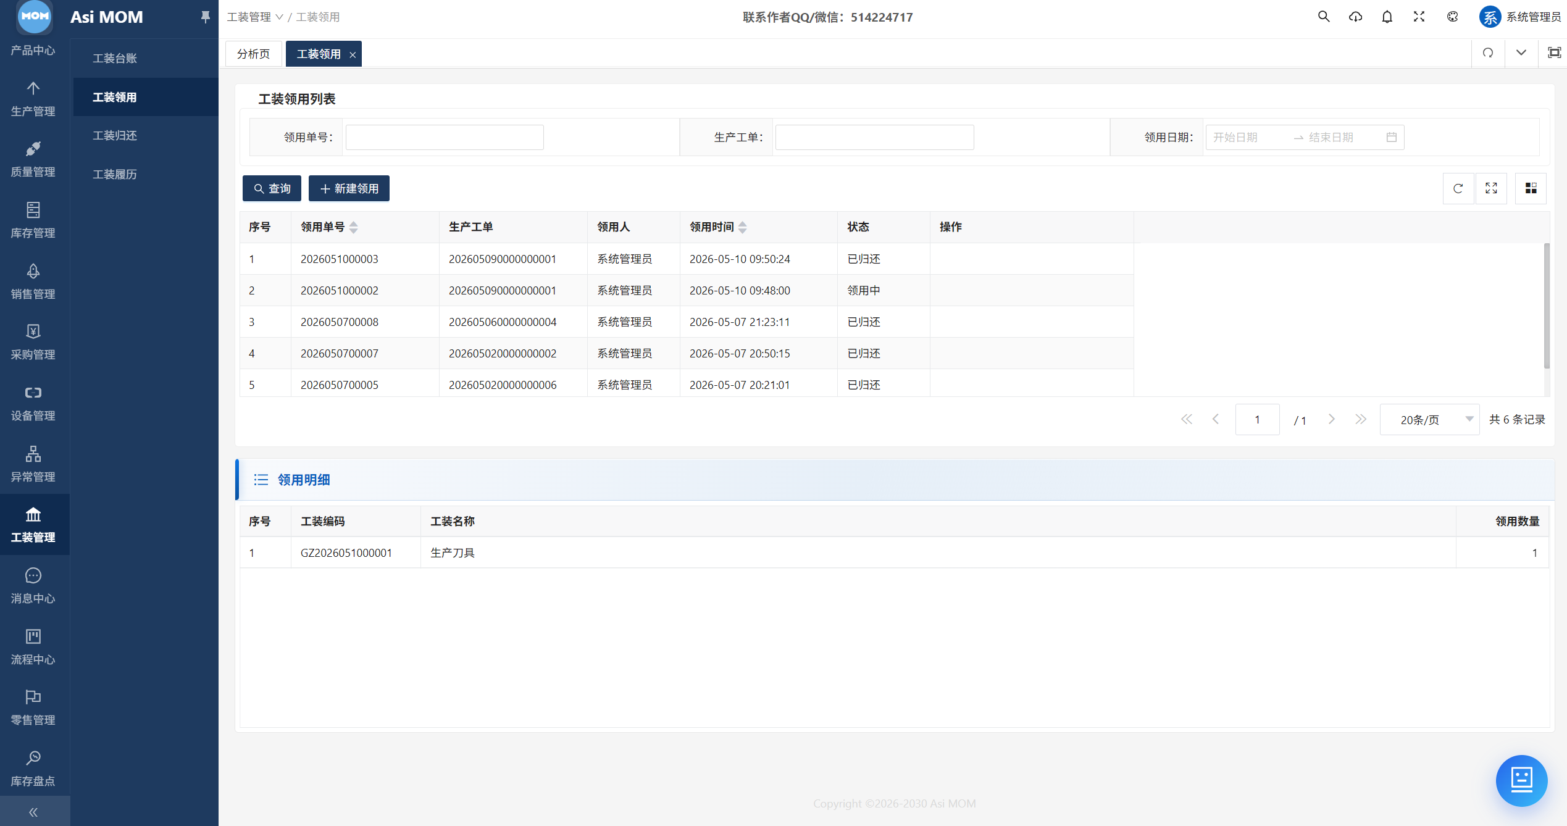This screenshot has height=826, width=1567.
Task: Open 库存管理 module in sidebar
Action: tap(33, 221)
